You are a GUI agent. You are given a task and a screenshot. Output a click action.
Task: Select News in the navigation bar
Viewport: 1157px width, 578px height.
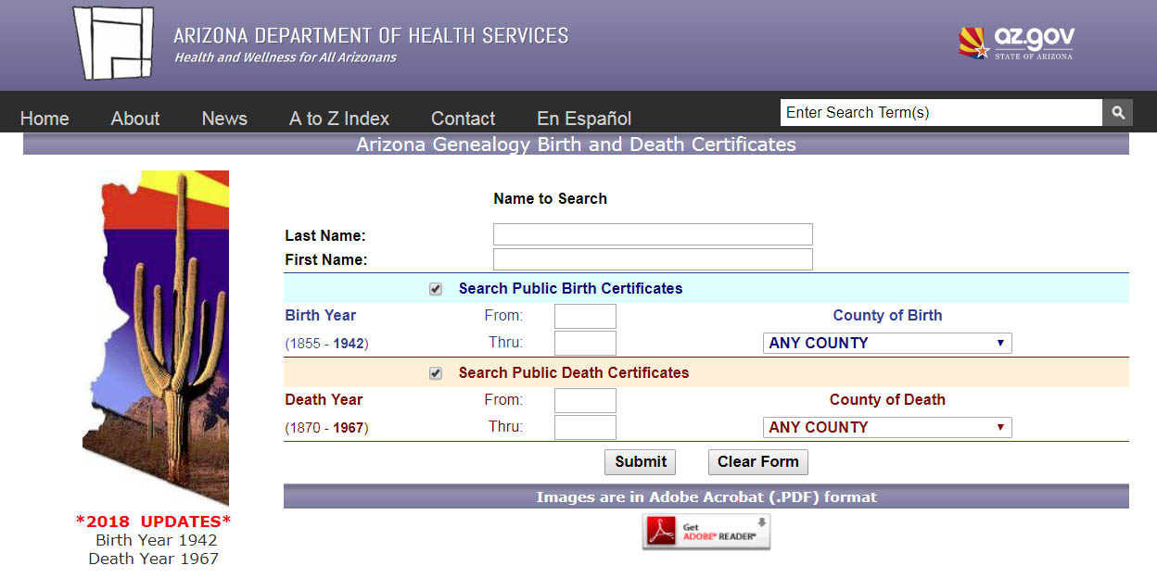pos(224,119)
